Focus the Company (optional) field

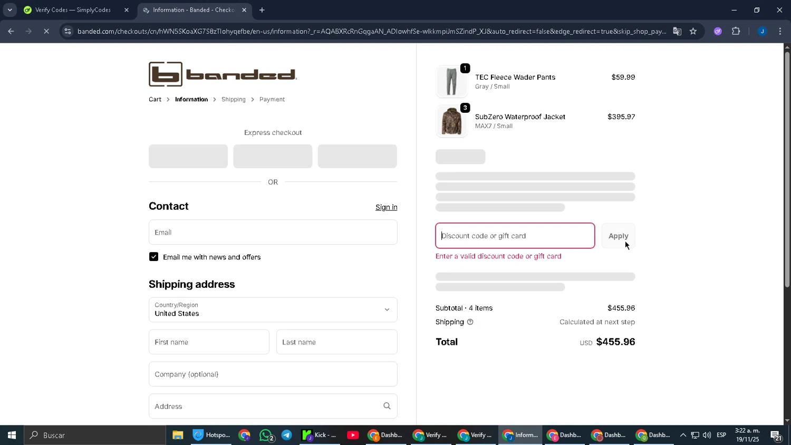[x=273, y=374]
